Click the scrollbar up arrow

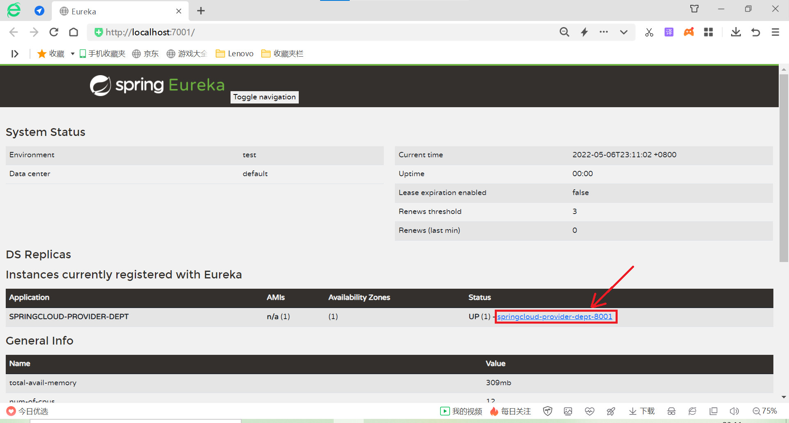(784, 69)
